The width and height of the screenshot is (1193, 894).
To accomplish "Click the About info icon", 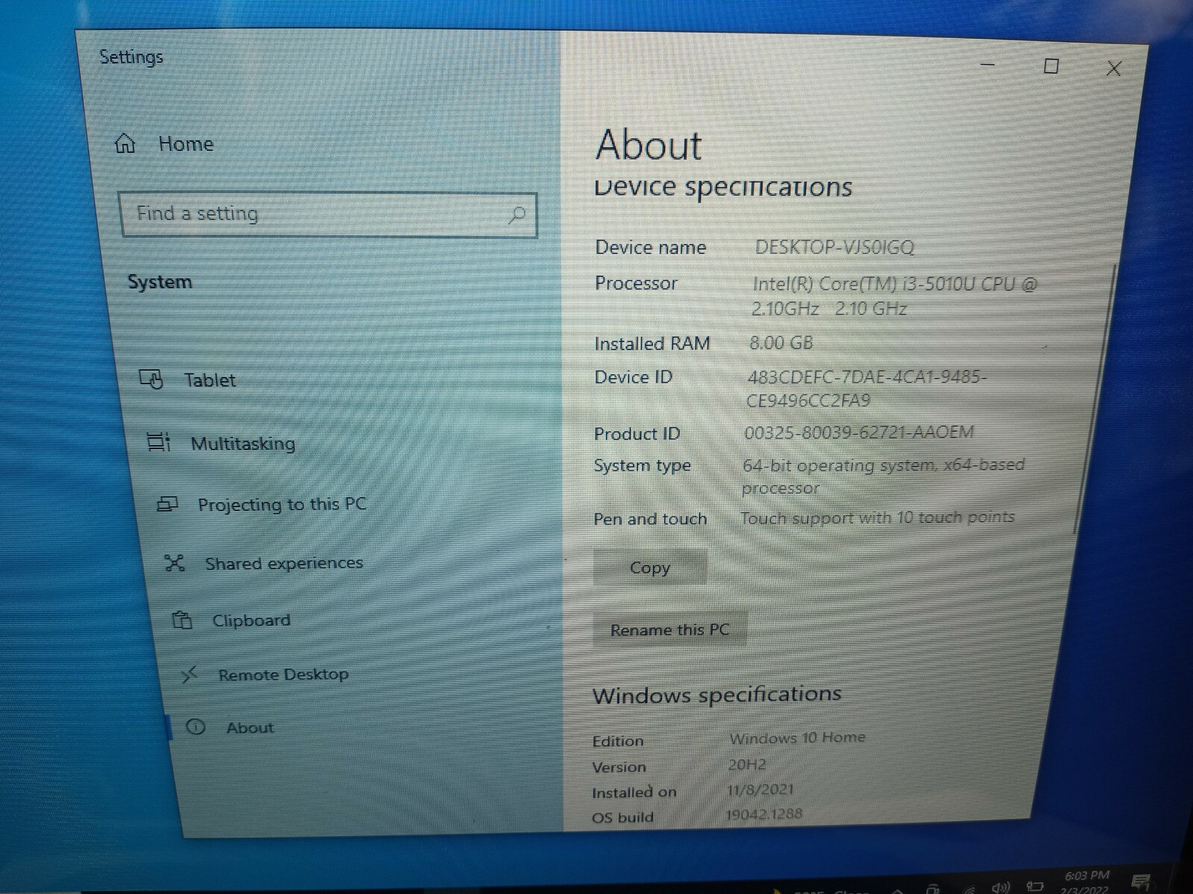I will [195, 727].
